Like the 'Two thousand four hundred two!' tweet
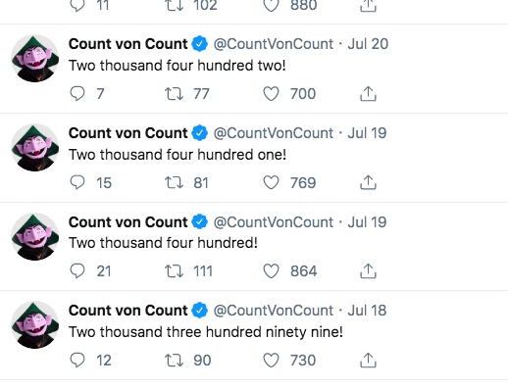 tap(271, 94)
